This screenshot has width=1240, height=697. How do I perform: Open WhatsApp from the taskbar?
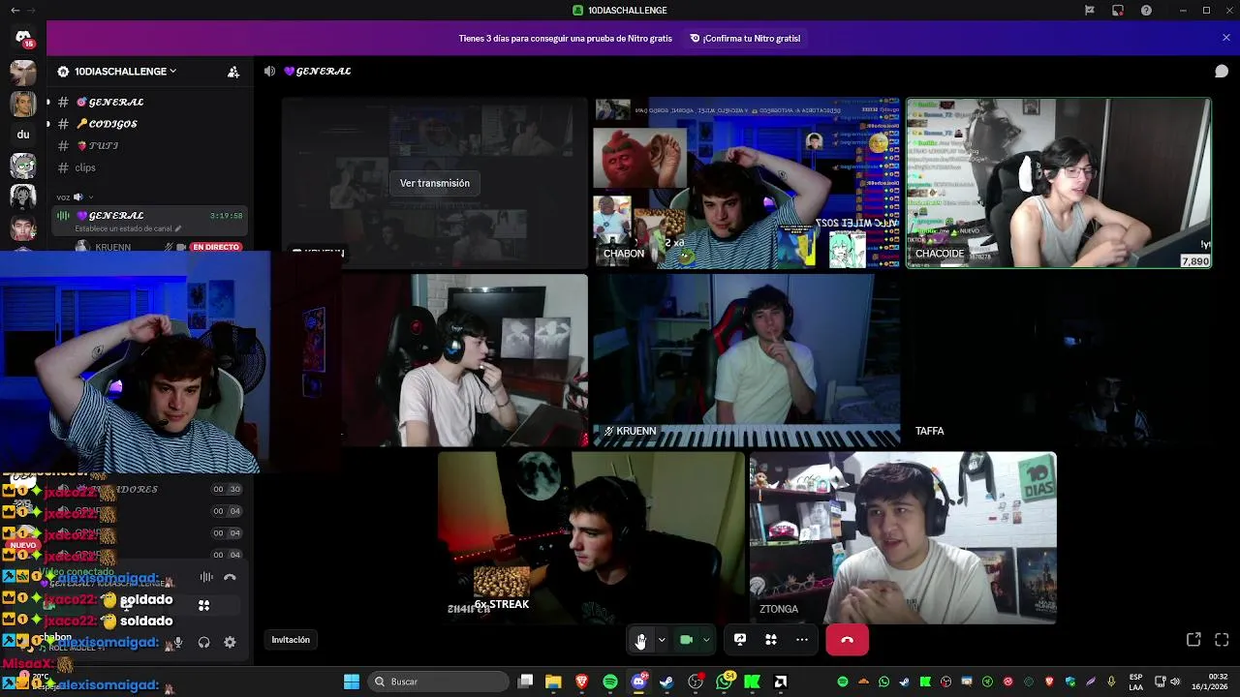725,682
